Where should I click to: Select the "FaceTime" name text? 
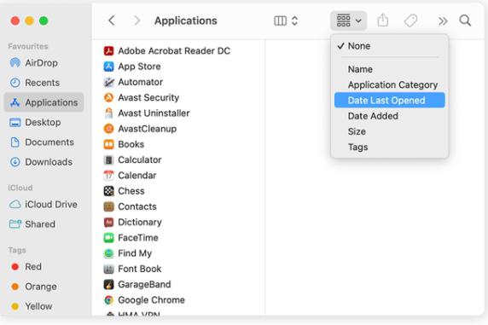tap(138, 237)
